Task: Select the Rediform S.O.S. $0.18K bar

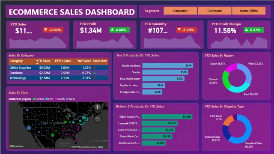Action: tap(154, 143)
